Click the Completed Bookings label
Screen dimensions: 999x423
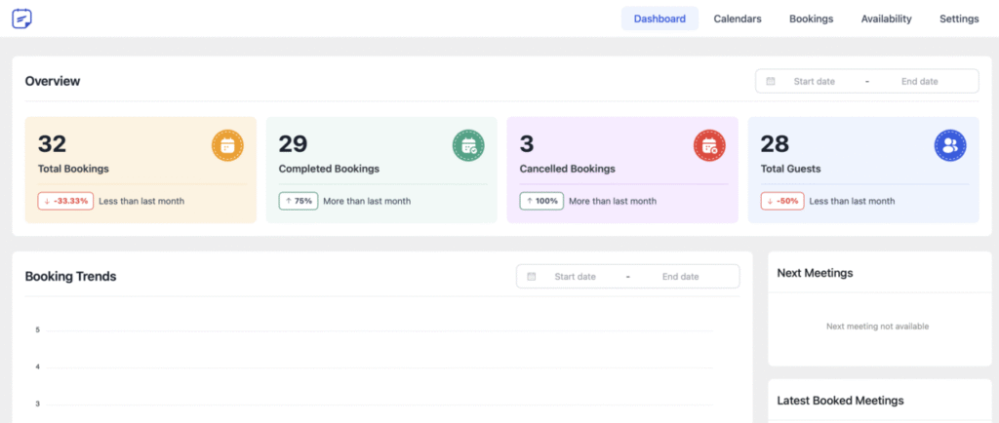click(x=329, y=170)
